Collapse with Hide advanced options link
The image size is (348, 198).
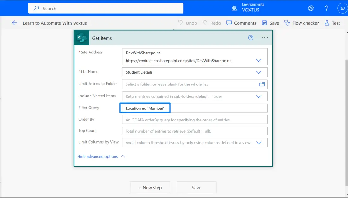tap(98, 156)
